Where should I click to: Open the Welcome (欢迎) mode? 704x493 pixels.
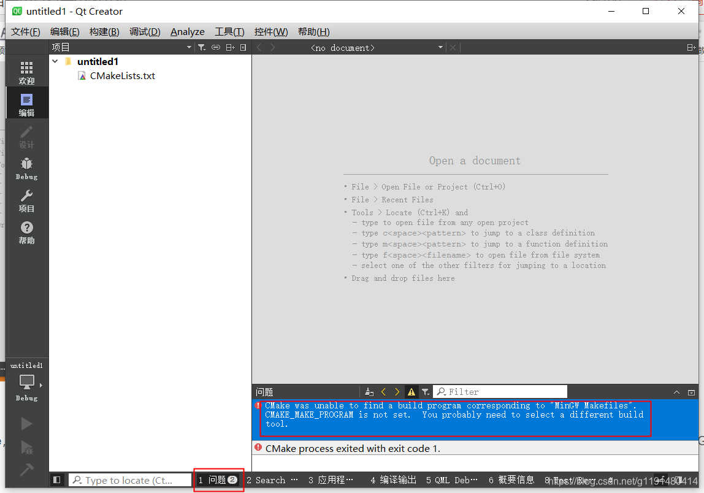[26, 73]
